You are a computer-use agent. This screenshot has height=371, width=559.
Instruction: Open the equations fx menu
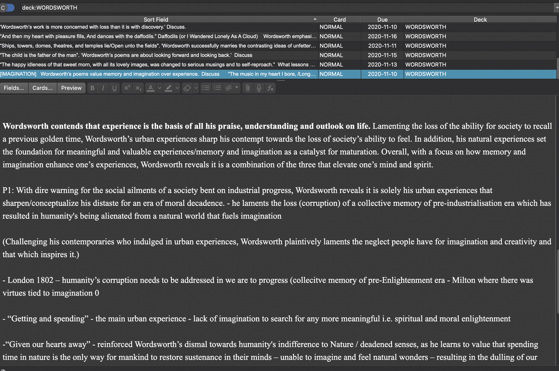(270, 88)
